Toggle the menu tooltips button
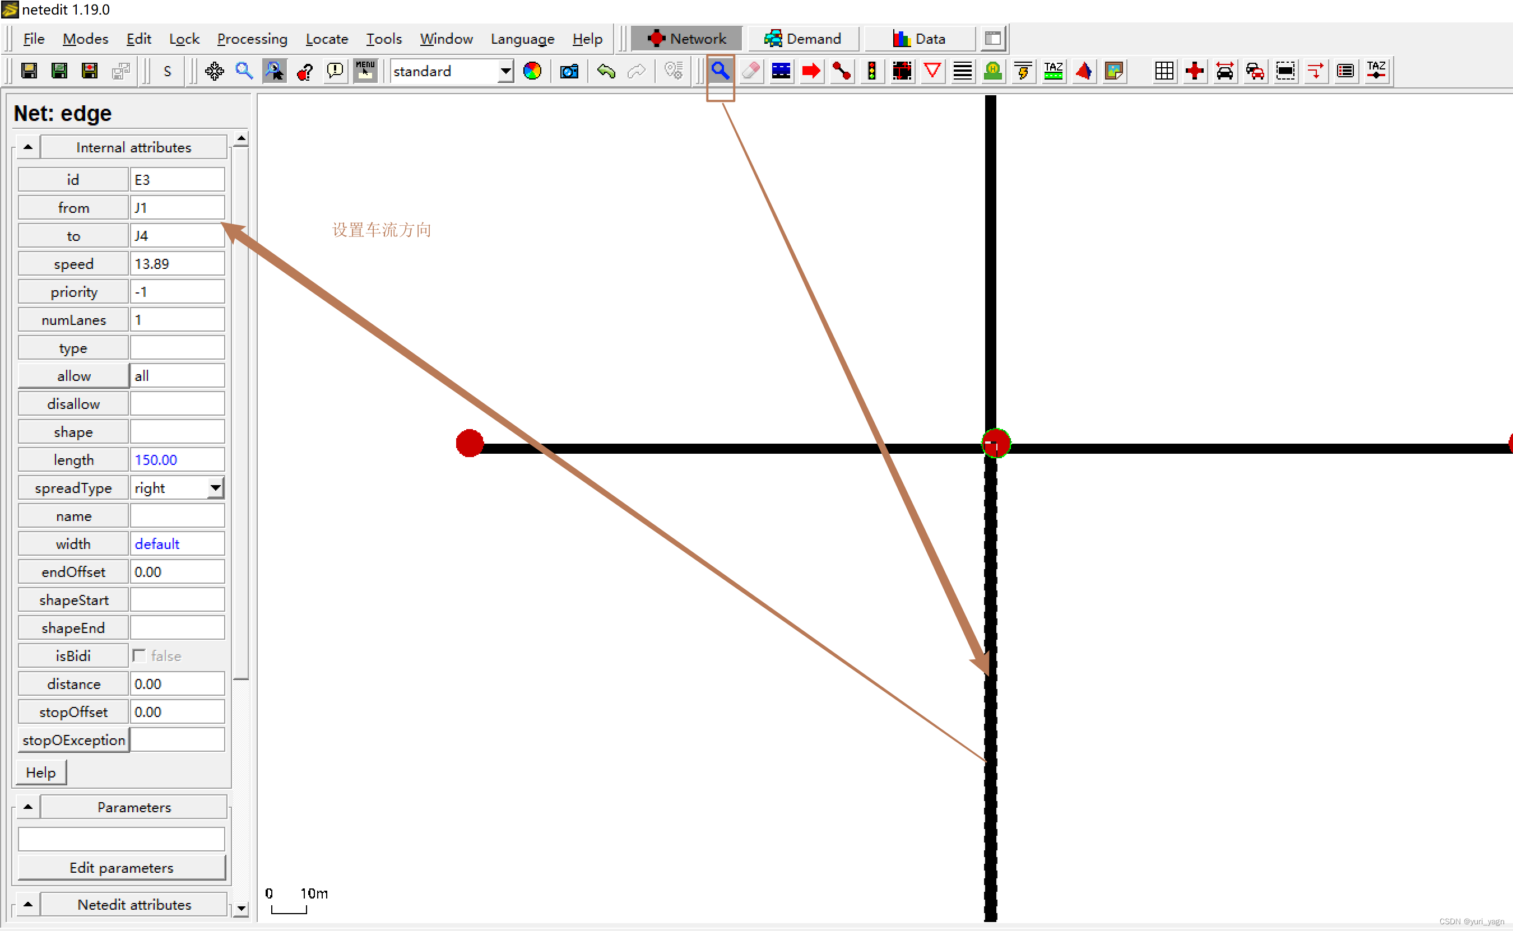The height and width of the screenshot is (931, 1513). pos(365,72)
